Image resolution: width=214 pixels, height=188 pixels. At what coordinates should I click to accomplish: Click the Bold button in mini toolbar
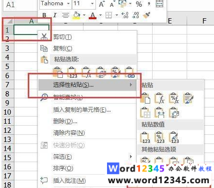(44, 15)
